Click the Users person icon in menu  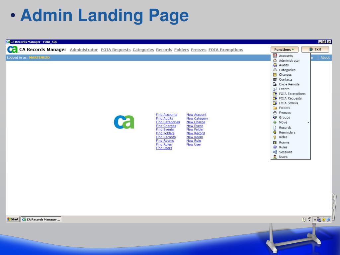pyautogui.click(x=275, y=157)
